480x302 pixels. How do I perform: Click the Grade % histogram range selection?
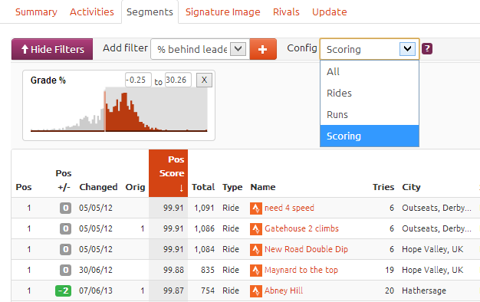click(156, 110)
